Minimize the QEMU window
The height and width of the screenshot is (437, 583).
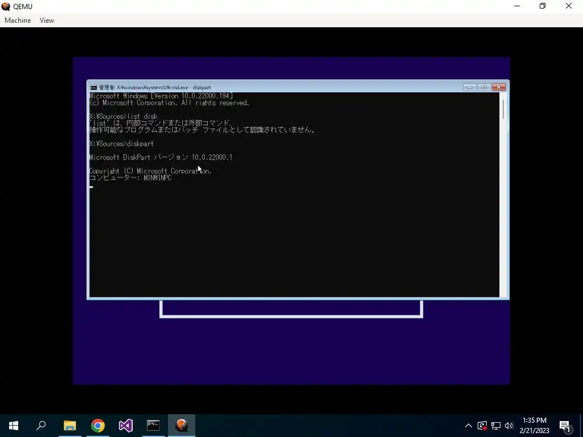point(517,6)
